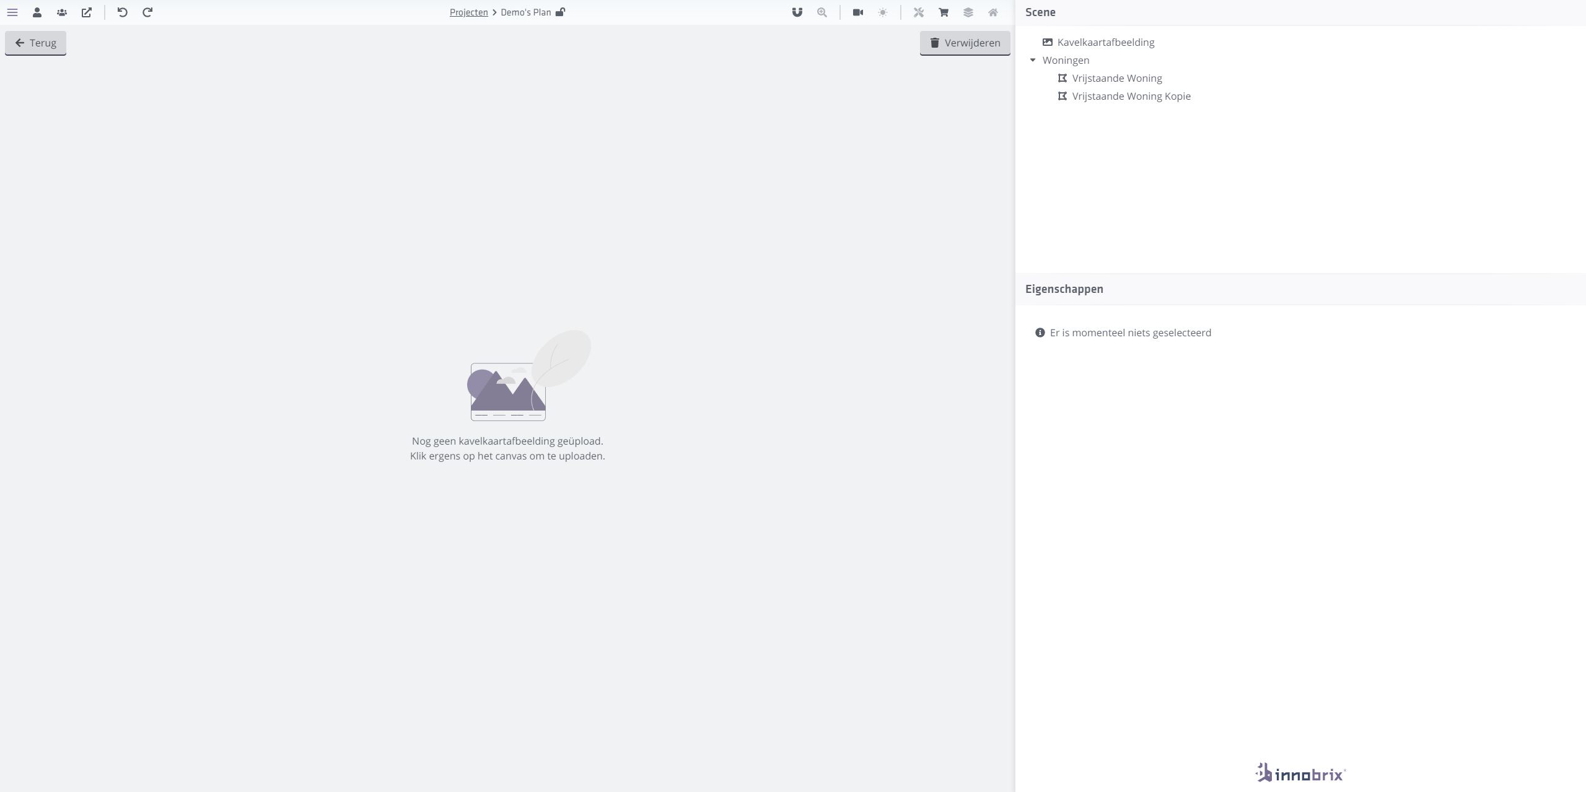Toggle the sun lighting icon

883,12
